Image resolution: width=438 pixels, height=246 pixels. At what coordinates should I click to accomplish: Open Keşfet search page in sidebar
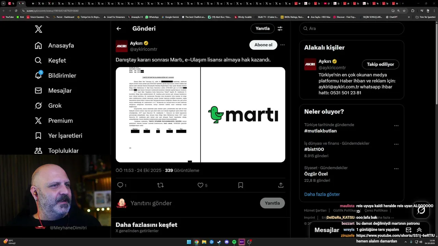click(x=50, y=60)
